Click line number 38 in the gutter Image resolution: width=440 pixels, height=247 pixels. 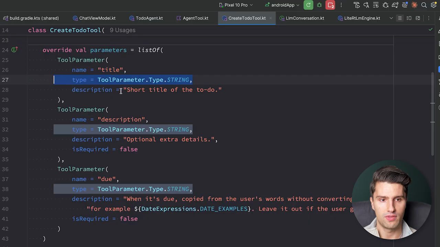(5, 189)
